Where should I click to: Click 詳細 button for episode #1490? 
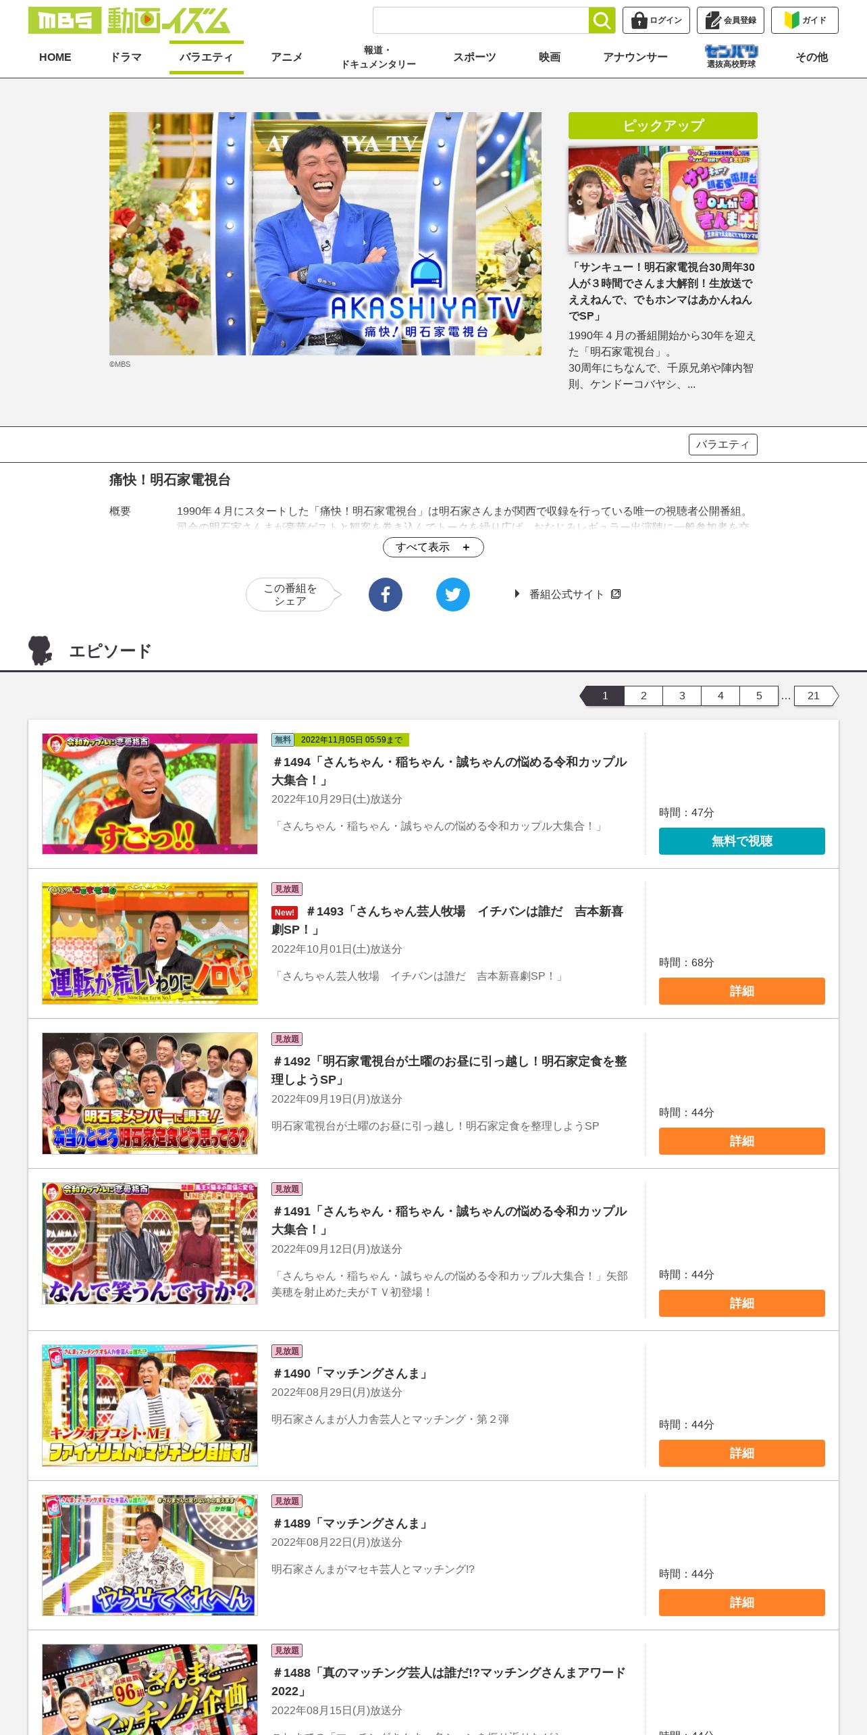coord(742,1453)
